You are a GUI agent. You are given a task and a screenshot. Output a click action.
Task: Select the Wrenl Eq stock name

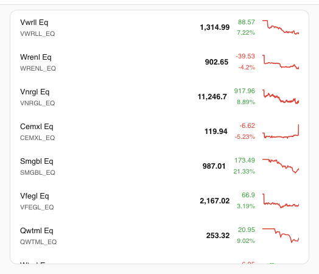click(35, 57)
